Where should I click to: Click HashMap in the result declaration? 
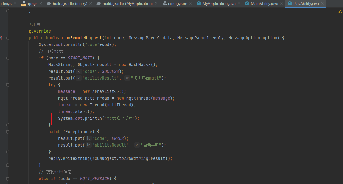pos(137,65)
